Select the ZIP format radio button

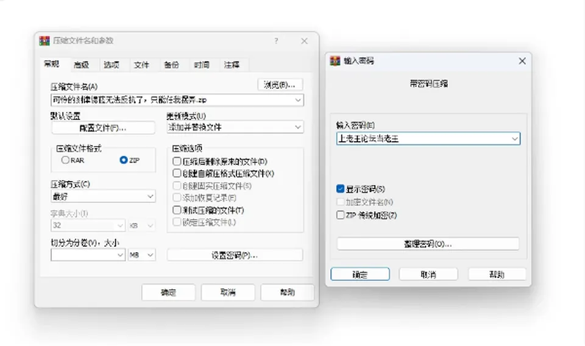(124, 160)
